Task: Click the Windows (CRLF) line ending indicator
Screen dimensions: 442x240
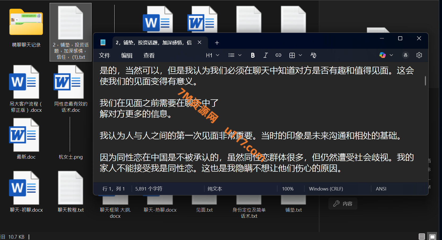Action: (326, 189)
